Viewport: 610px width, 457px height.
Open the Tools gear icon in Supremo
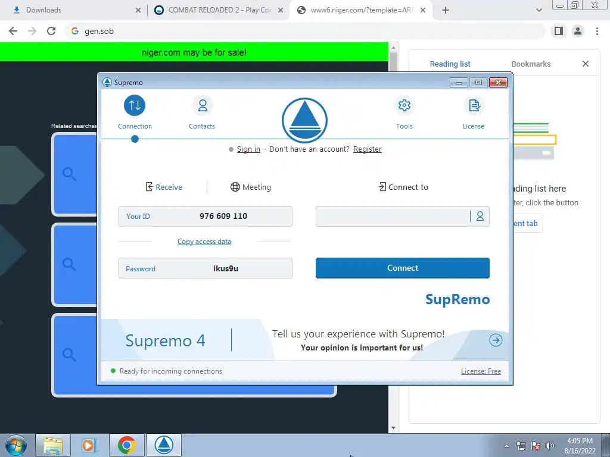pos(404,105)
